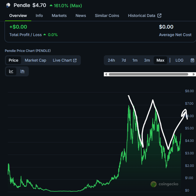The image size is (196, 196).
Task: Switch chart to Market Cap
Action: (x=36, y=60)
